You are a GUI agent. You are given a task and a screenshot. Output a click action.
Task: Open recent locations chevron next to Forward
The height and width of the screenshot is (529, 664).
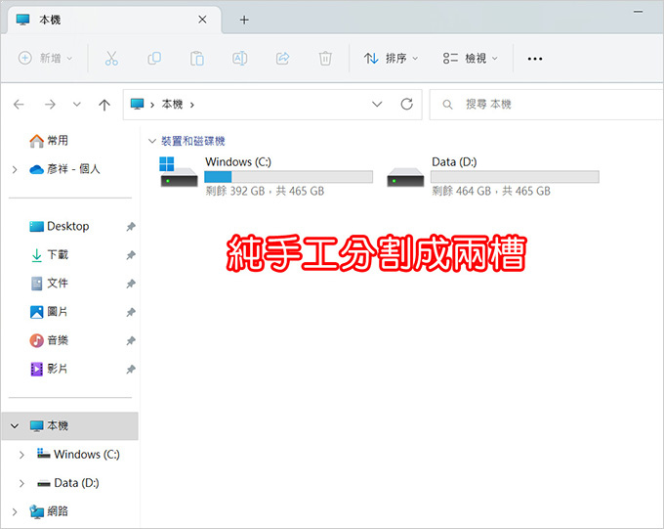[76, 104]
